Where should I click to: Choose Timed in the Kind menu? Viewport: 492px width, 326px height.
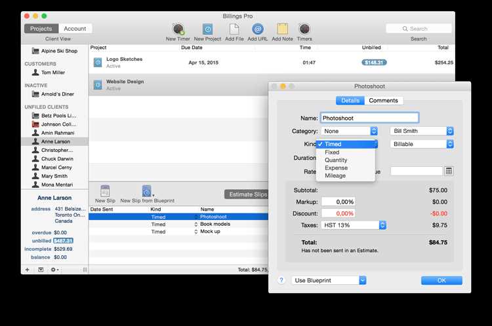coord(346,144)
